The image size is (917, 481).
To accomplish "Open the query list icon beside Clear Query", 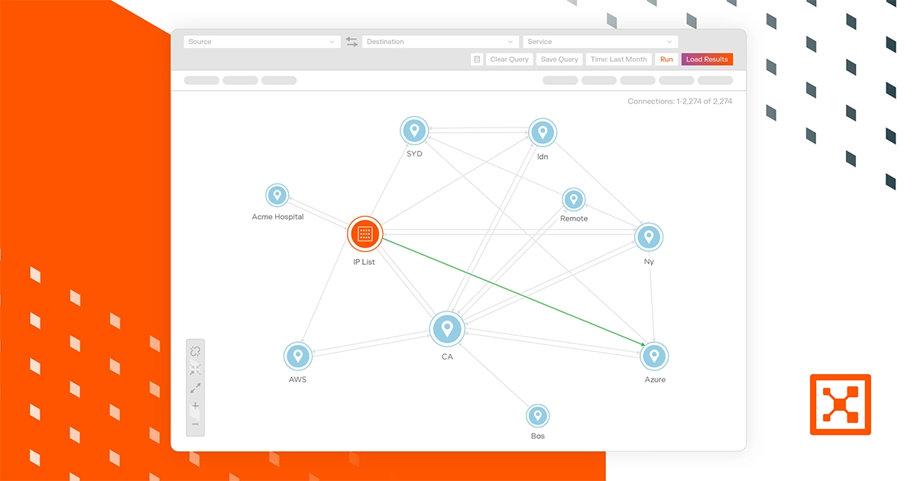I will point(476,59).
